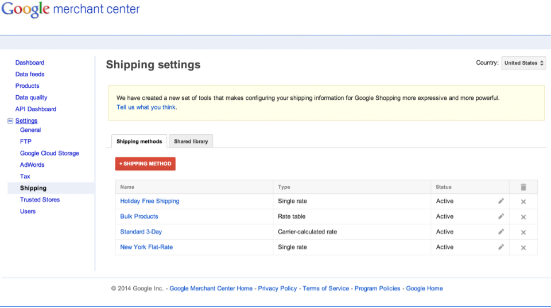Open the Products section
Image resolution: width=551 pixels, height=308 pixels.
[27, 85]
